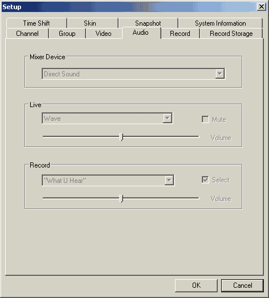Go to the Snapshot tab
This screenshot has height=298, width=269.
(148, 23)
